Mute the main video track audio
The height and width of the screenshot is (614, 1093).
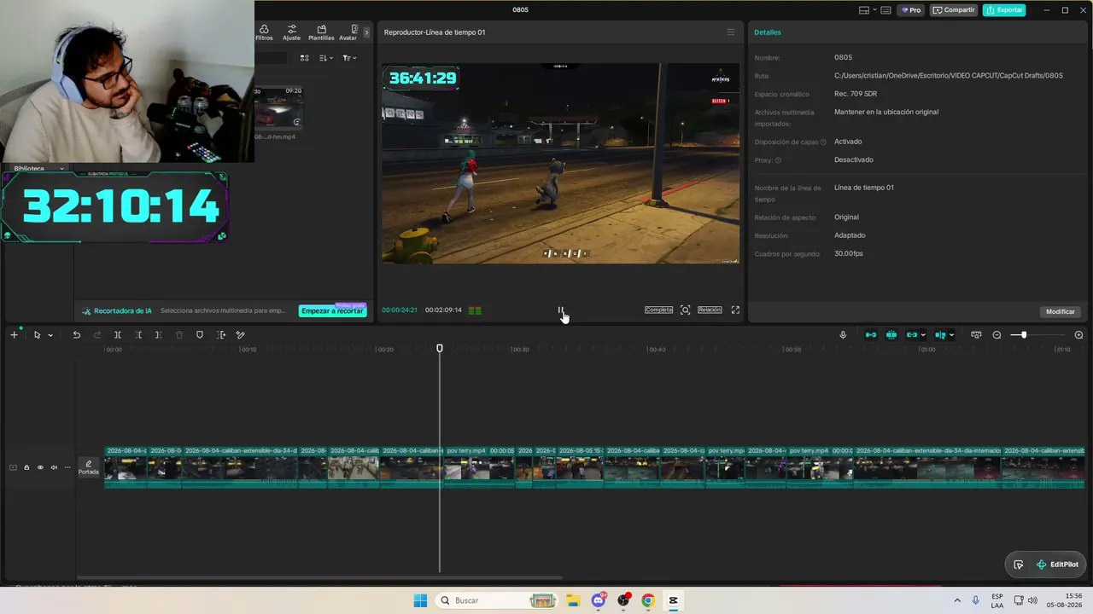click(54, 467)
